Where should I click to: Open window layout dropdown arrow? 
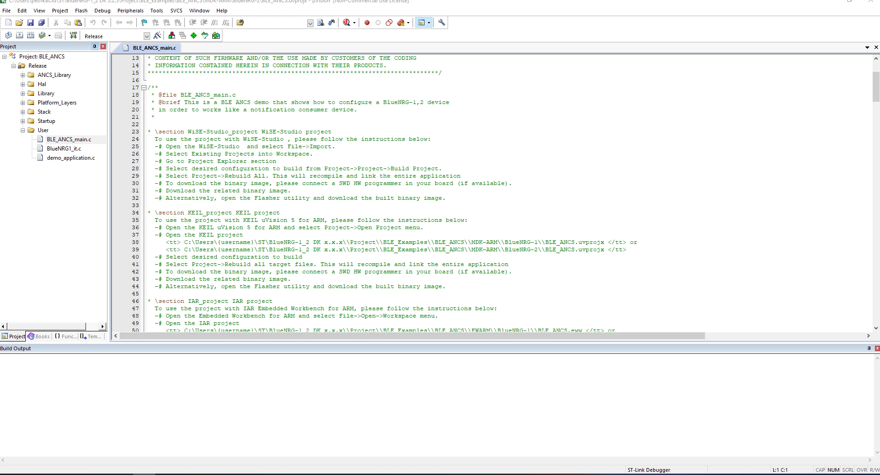pos(429,23)
